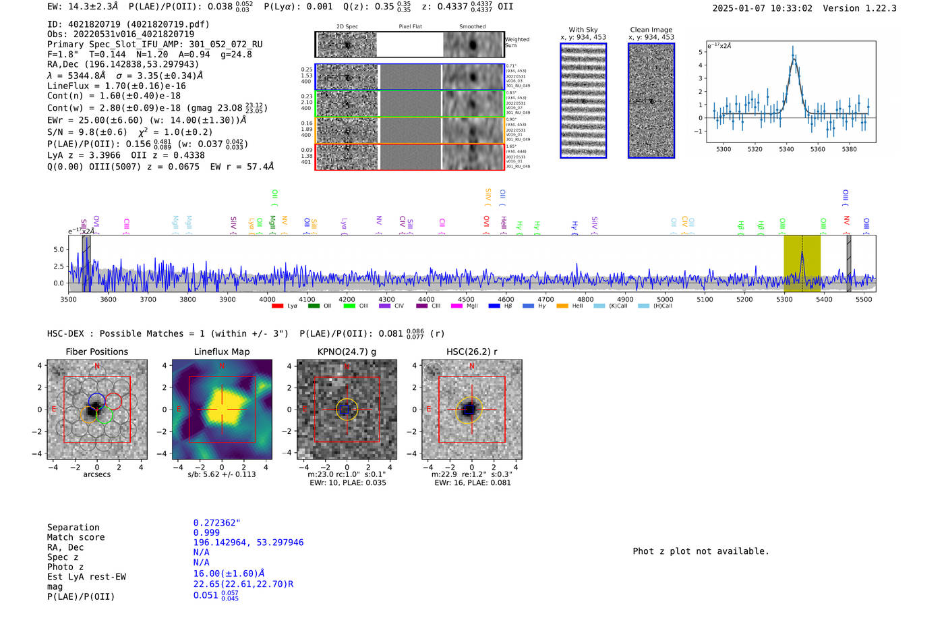944x643 pixels.
Task: Click the EWr = 25.00(±6.60) line
Action: (146, 120)
